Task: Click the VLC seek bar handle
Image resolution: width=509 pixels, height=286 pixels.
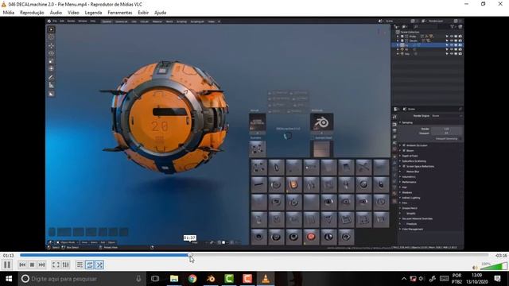Action: coord(190,255)
